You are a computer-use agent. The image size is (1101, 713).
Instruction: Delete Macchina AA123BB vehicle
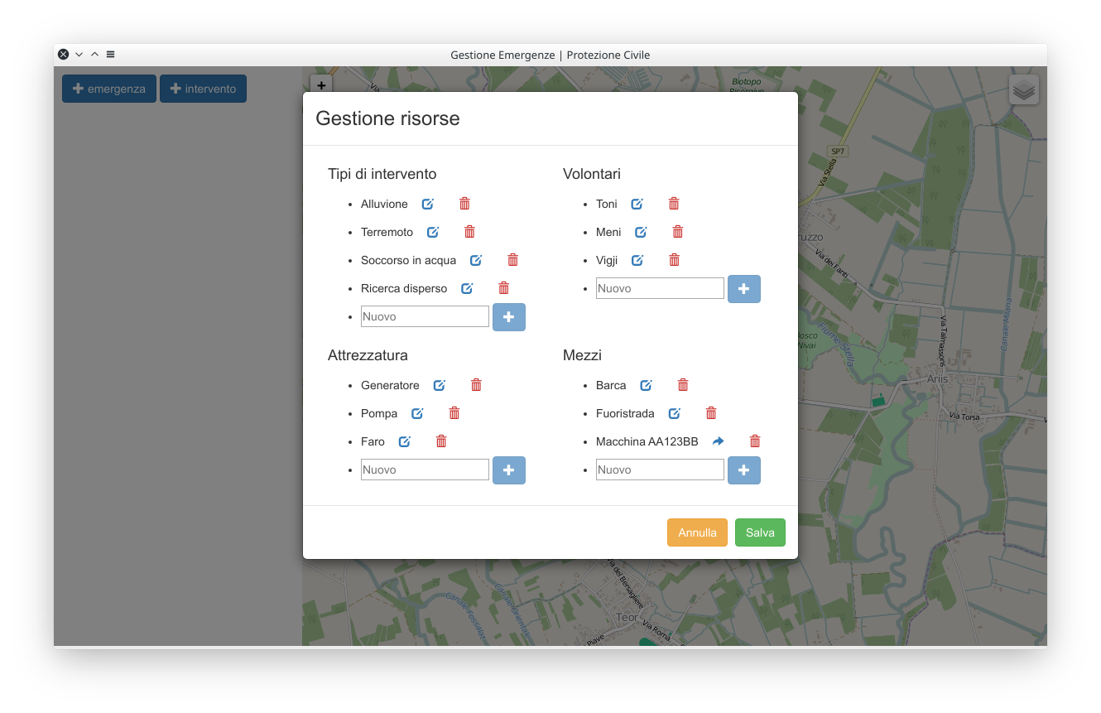tap(755, 441)
